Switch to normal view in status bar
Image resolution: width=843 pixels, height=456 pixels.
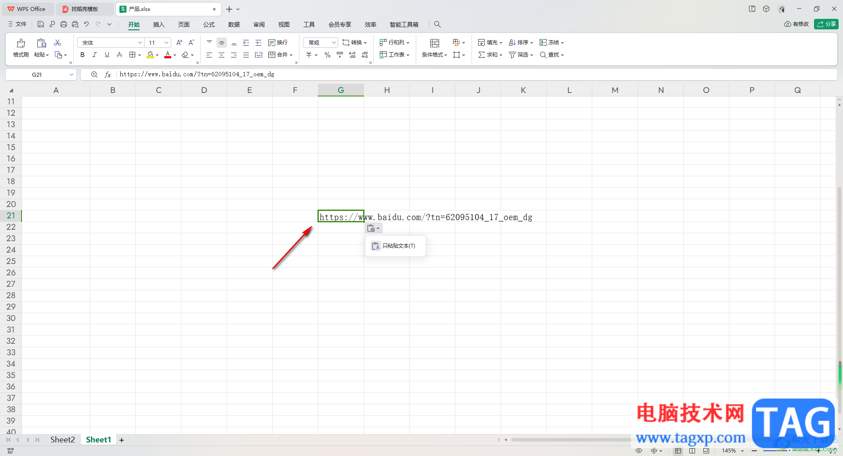[x=678, y=450]
